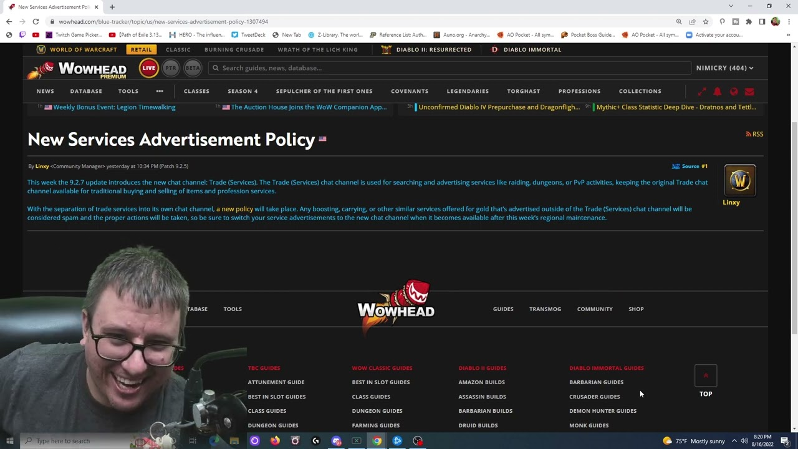Open Chrome icon in the Windows taskbar

[x=377, y=441]
